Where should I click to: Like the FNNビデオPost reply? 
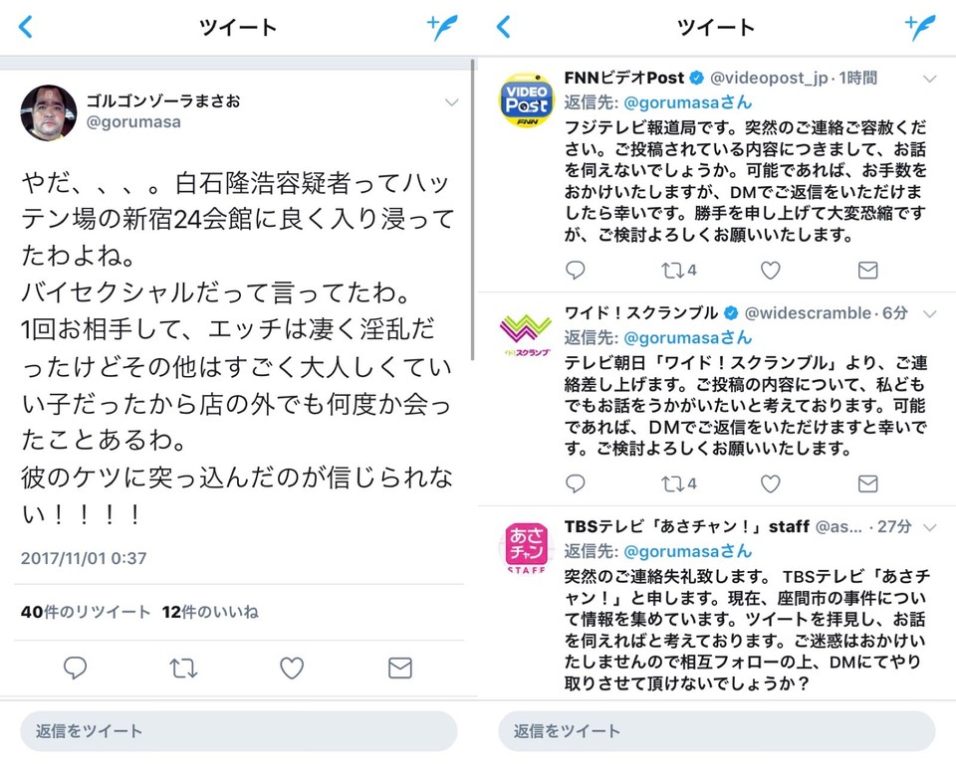(771, 270)
